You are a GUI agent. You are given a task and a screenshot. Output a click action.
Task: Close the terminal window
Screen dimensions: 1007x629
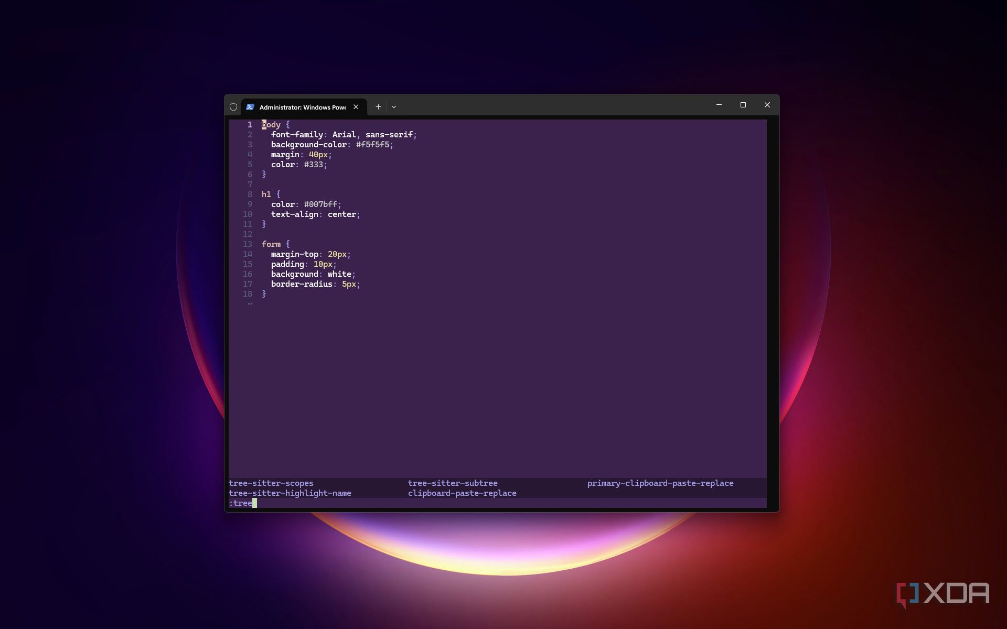(767, 105)
